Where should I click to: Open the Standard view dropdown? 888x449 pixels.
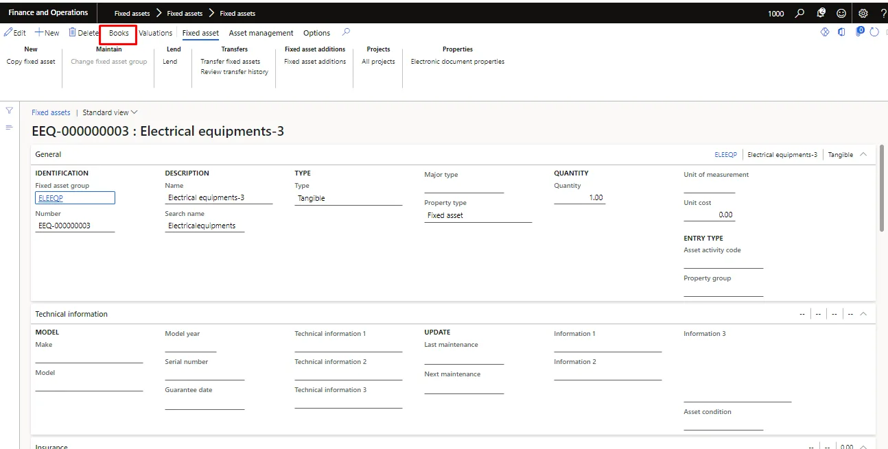pos(110,112)
